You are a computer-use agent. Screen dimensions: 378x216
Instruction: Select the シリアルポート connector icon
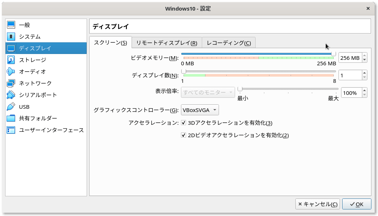pos(11,95)
